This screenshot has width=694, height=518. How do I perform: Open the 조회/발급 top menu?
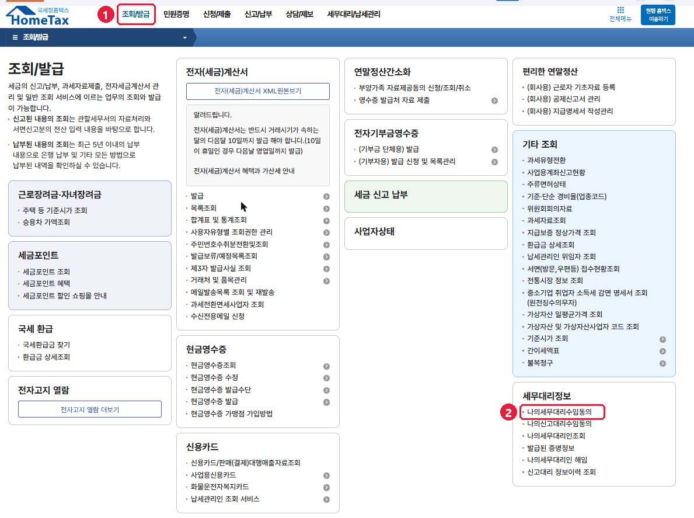coord(136,14)
